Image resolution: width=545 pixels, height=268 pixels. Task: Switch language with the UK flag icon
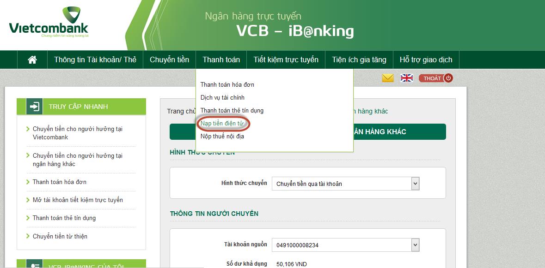[x=407, y=78]
